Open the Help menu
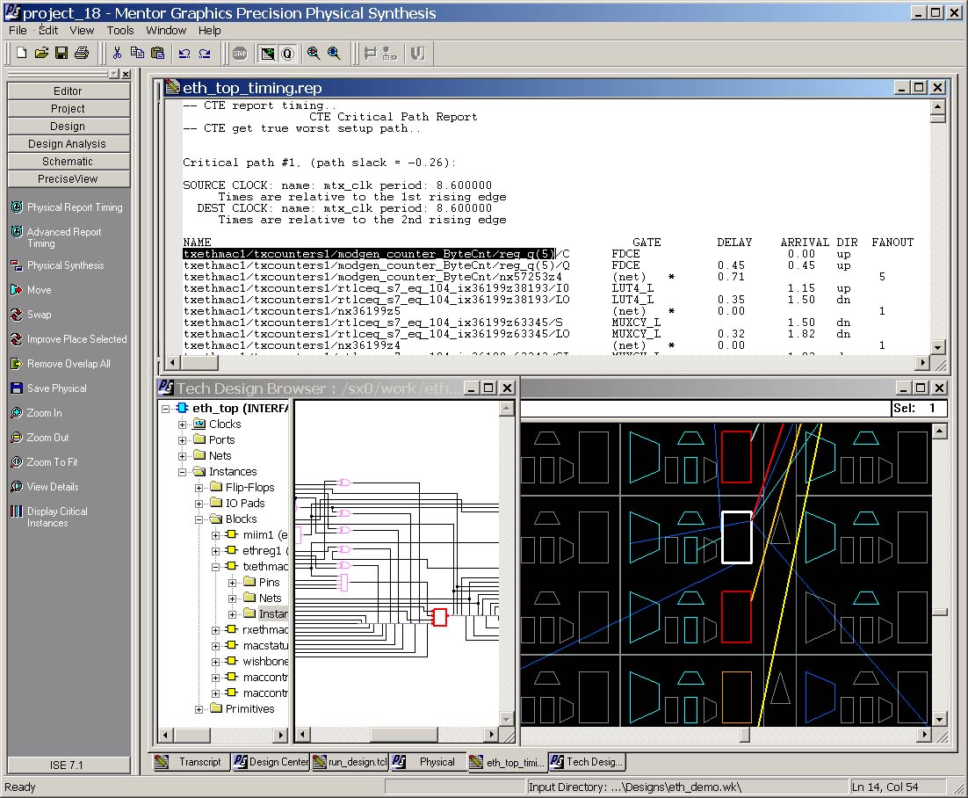Image resolution: width=968 pixels, height=798 pixels. coord(209,30)
